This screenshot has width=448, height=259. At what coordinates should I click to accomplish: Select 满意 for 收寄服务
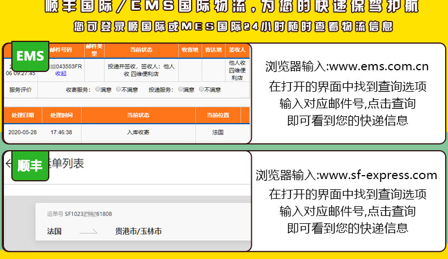click(x=98, y=90)
